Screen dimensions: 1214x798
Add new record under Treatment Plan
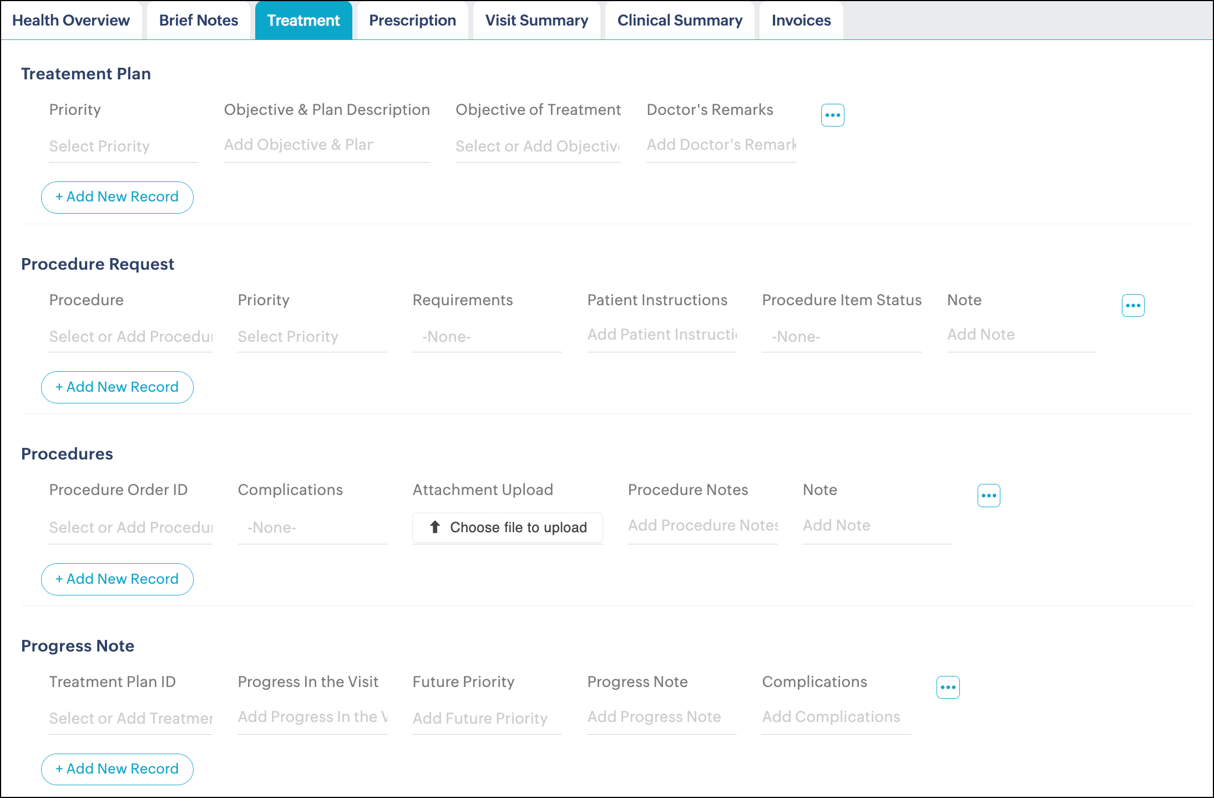click(x=117, y=197)
